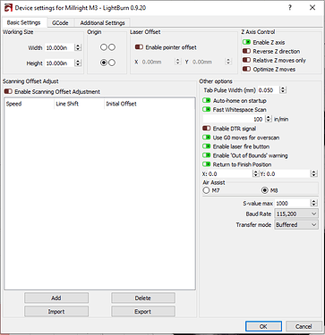This screenshot has height=335, width=325.
Task: Click the Width spinner arrows
Action: pos(78,47)
